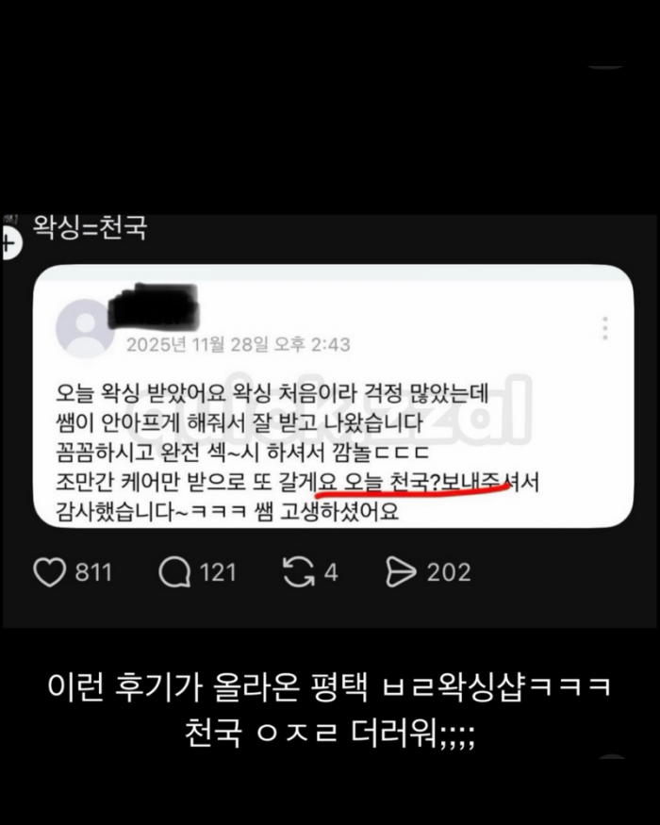Click the red-underlined text 오늘 천국?보내주셔서

click(x=441, y=482)
